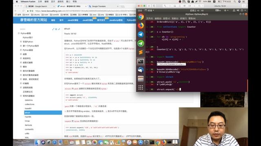The width and height of the screenshot is (261, 146).
Task: Open the collections page in sidebar
Action: click(30, 104)
